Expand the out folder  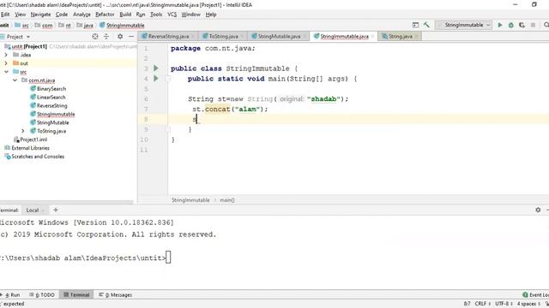pyautogui.click(x=6, y=63)
